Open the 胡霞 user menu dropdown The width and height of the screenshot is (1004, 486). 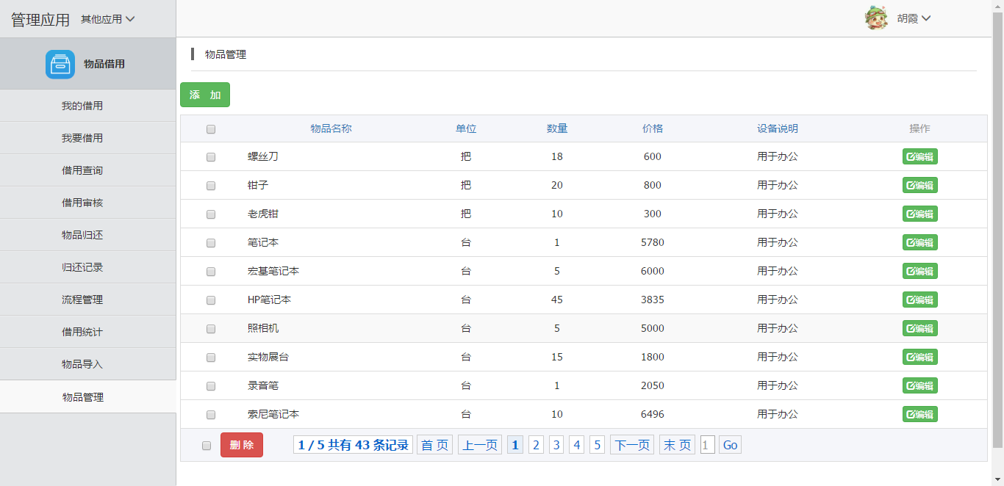click(x=914, y=18)
